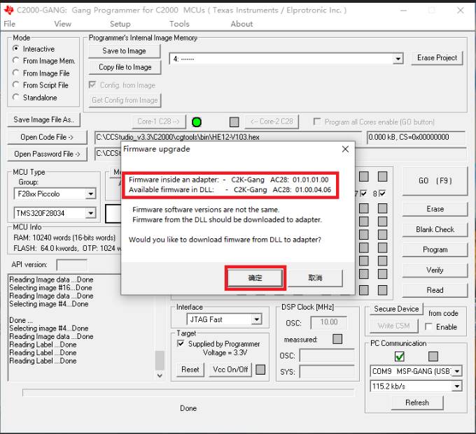The width and height of the screenshot is (476, 434).
Task: Close the Firmware upgrade dialog with X
Action: [345, 149]
